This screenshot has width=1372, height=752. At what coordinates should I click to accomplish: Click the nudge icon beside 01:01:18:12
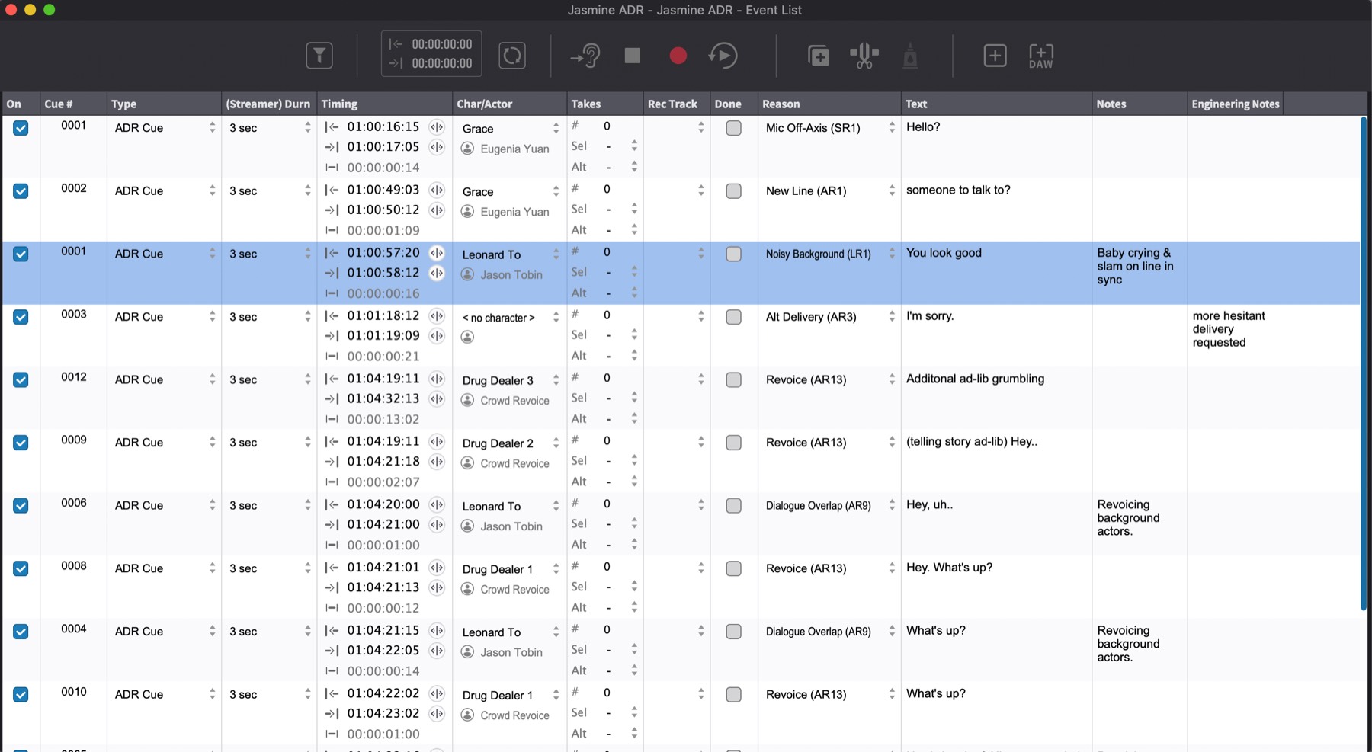(437, 315)
